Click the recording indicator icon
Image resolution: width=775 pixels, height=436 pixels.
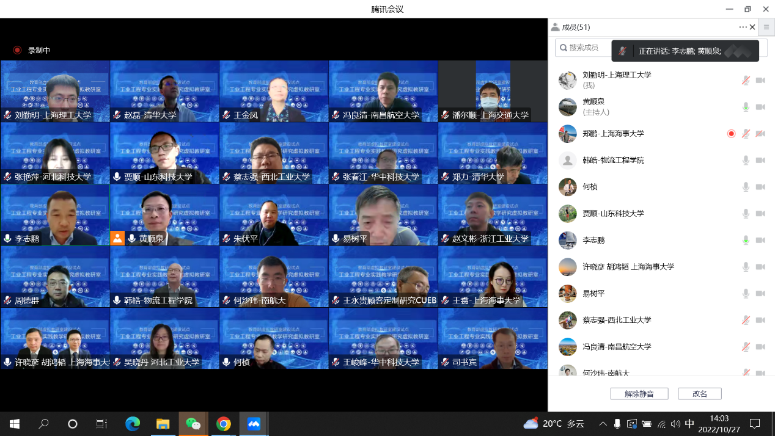tap(17, 50)
